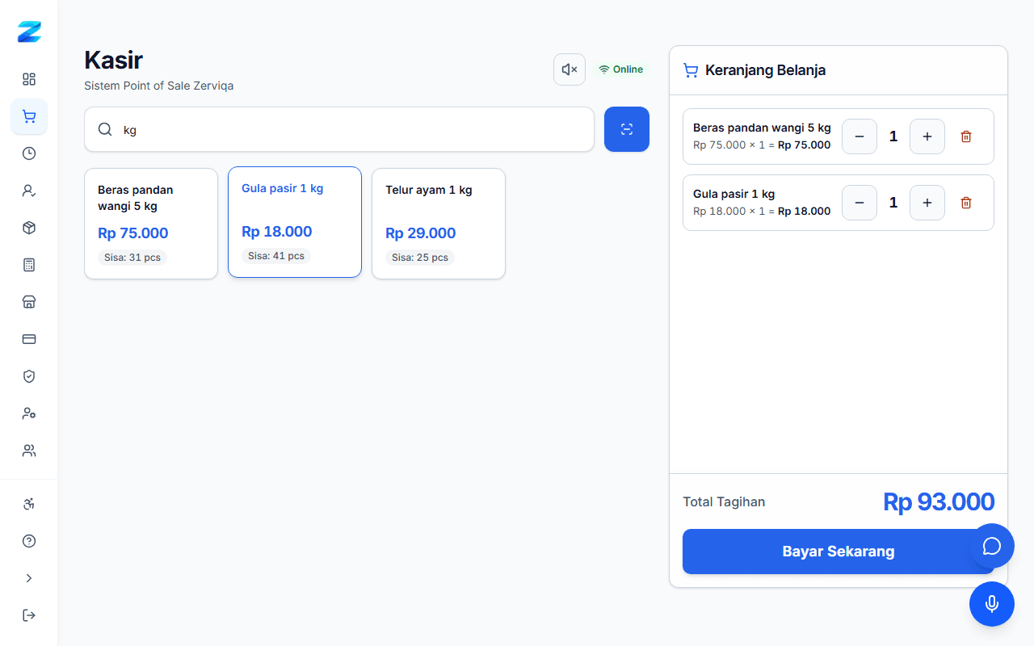Image resolution: width=1034 pixels, height=646 pixels.
Task: Click the user-check icon in sidebar
Action: [29, 191]
